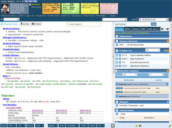Open the Problem List filter dropdown showing All
The image size is (172, 128).
(153, 50)
